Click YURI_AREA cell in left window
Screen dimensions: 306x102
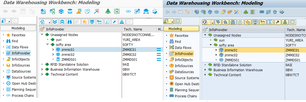pyautogui.click(x=131, y=40)
